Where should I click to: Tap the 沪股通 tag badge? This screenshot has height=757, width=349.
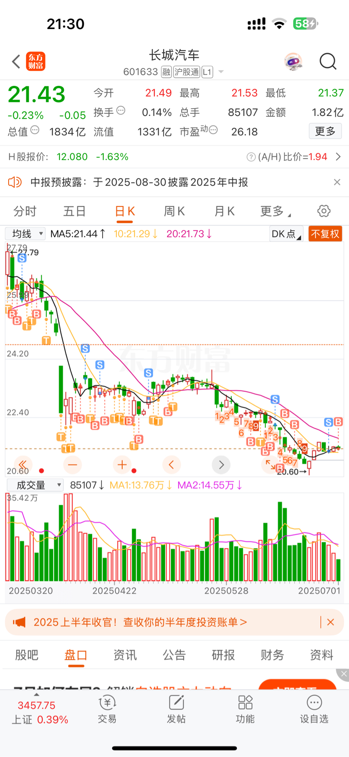coord(187,72)
